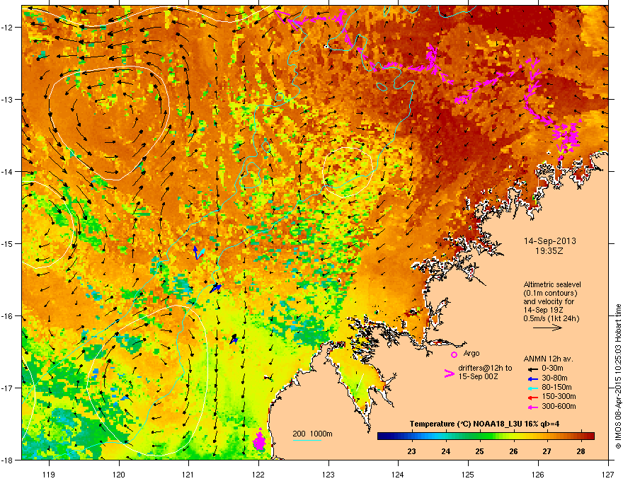Click the longitude axis label 123

[x=328, y=474]
